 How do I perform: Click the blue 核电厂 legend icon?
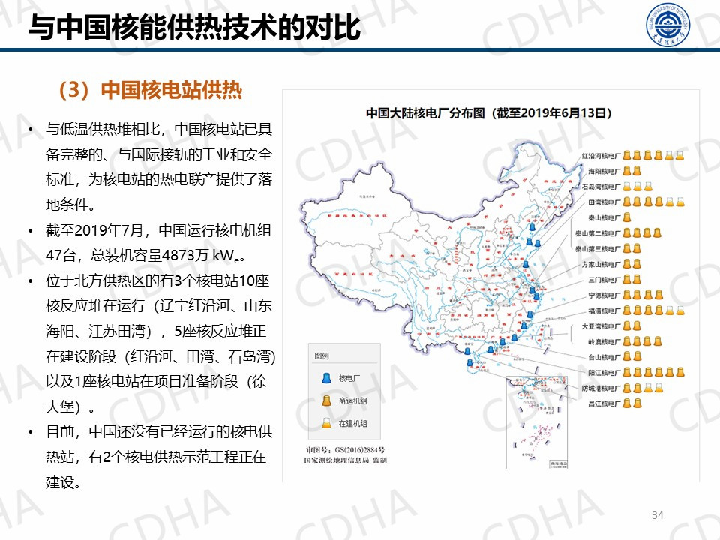(x=325, y=377)
